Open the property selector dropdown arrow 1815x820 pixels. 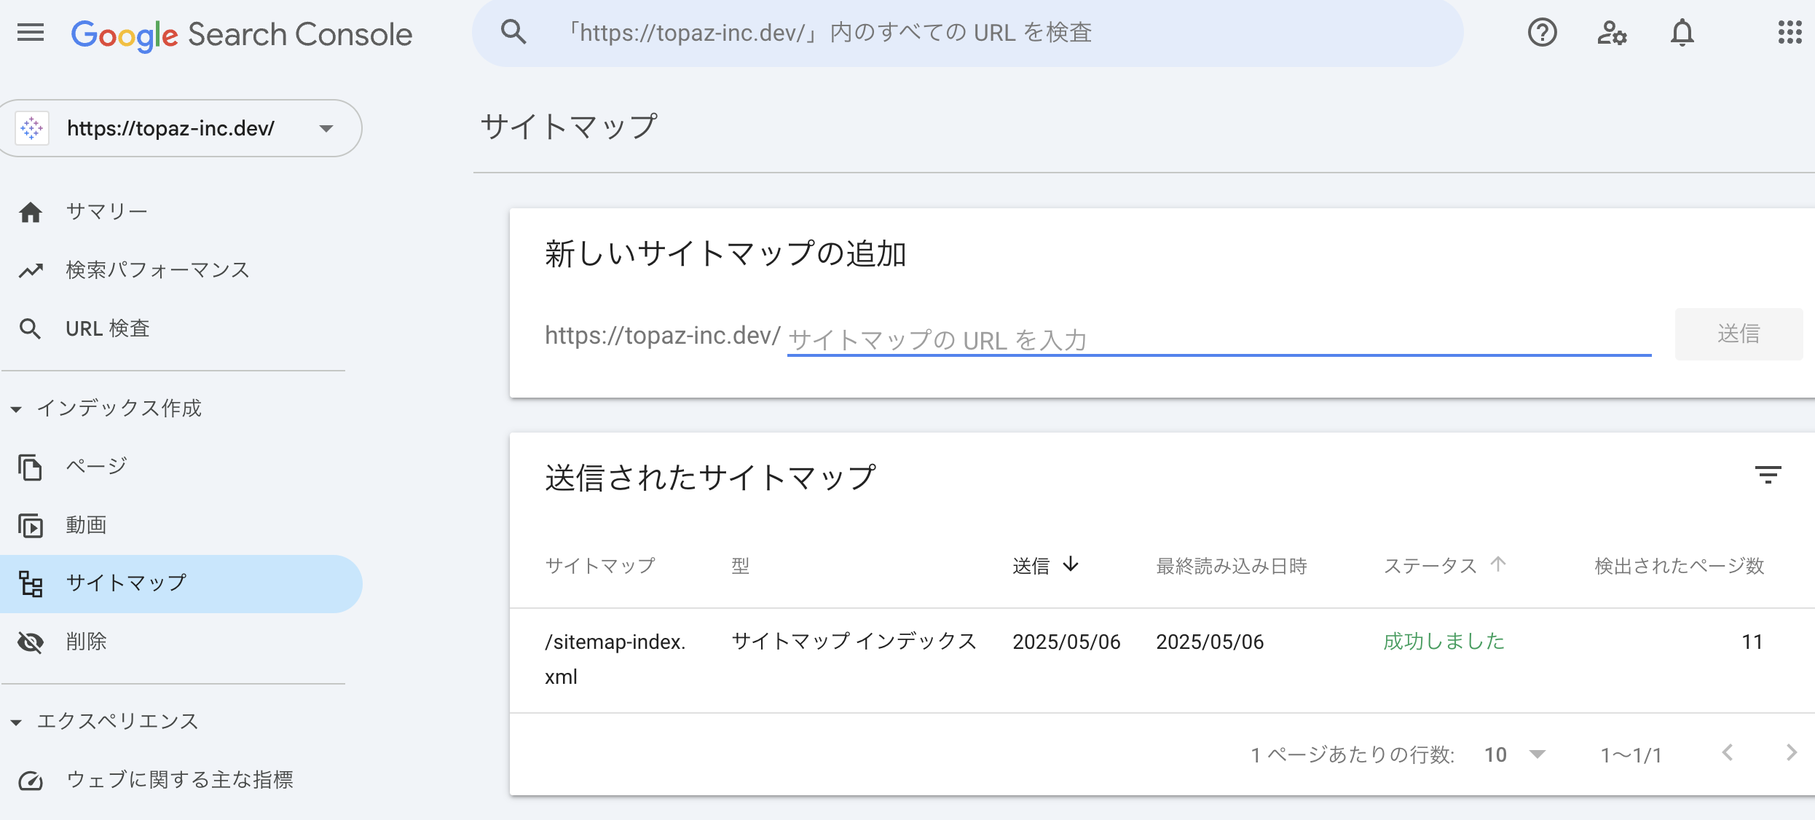coord(326,129)
